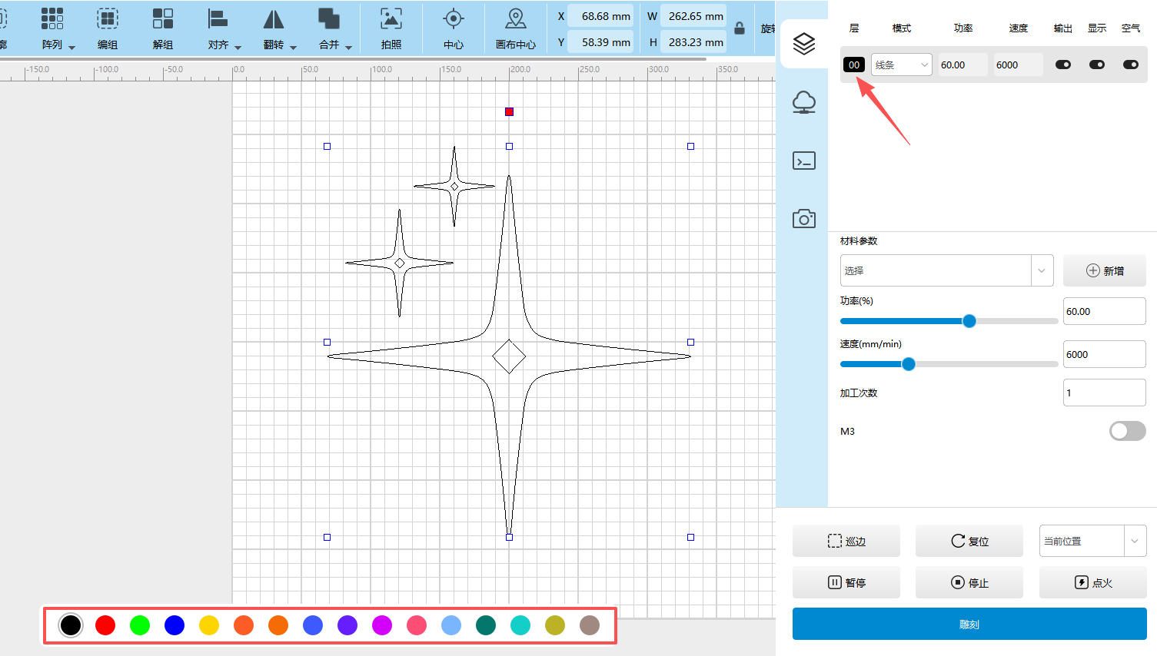Image resolution: width=1157 pixels, height=656 pixels.
Task: Click the 巡边 frame button
Action: coord(846,541)
